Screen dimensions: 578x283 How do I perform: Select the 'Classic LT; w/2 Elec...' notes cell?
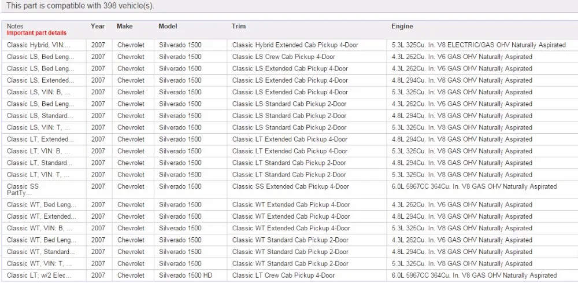(x=44, y=275)
